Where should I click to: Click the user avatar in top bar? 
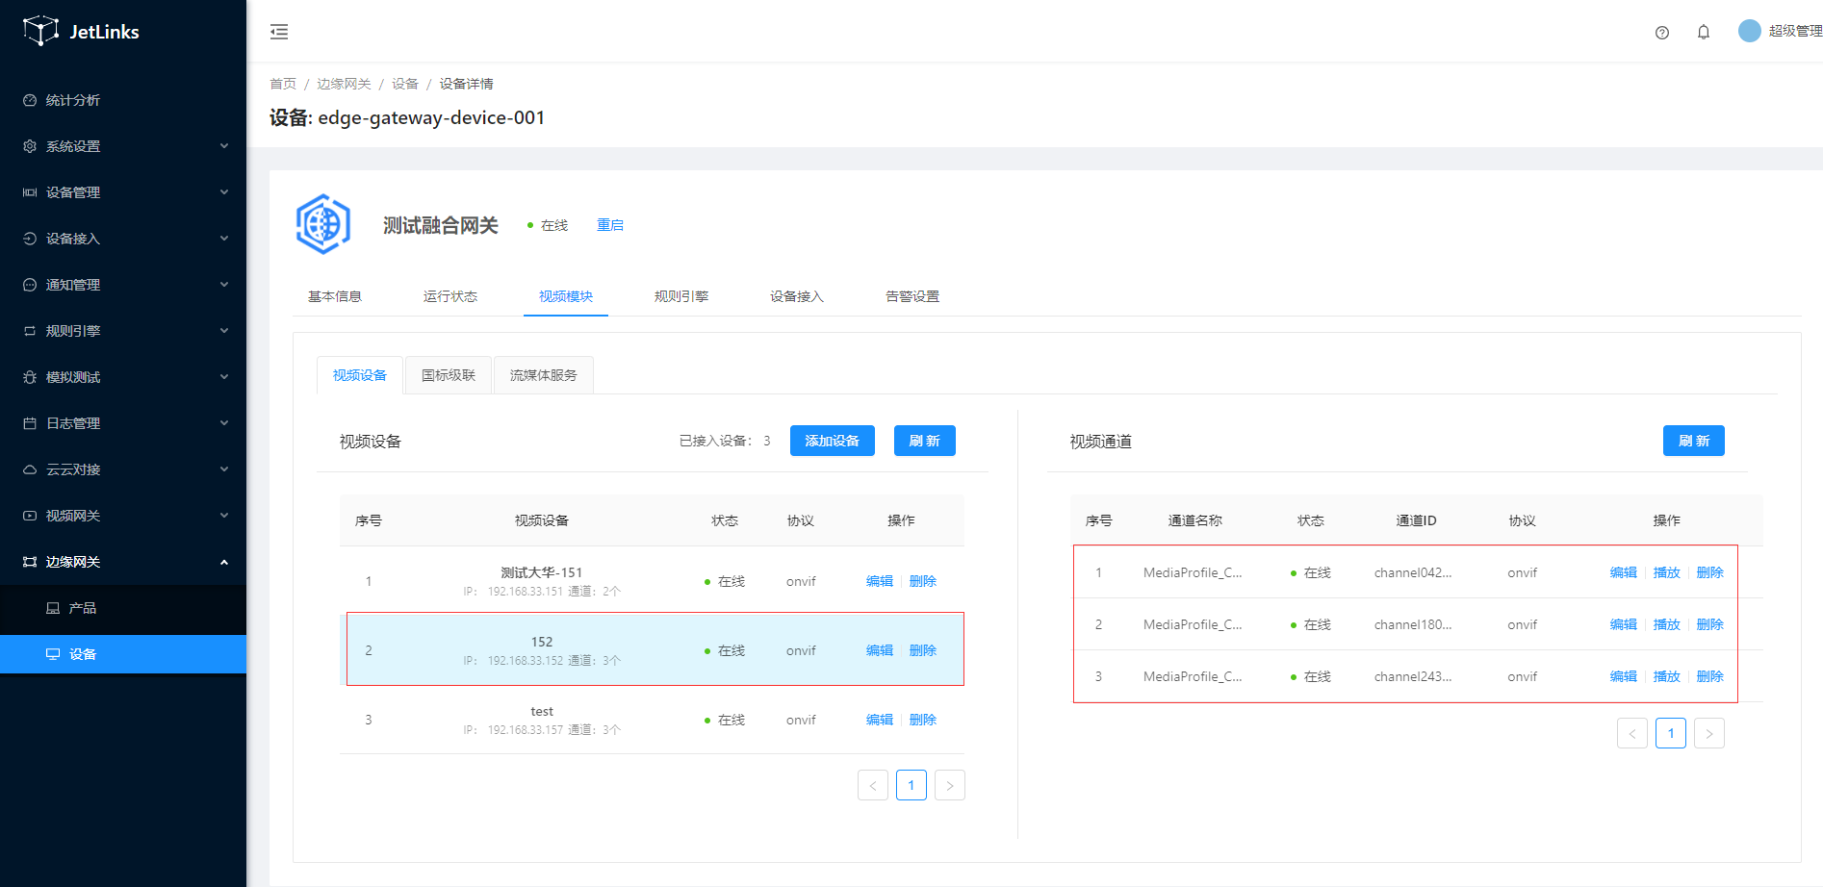pyautogui.click(x=1749, y=31)
